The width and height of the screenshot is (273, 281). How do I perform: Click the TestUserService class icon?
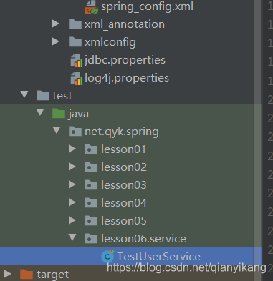tap(107, 256)
